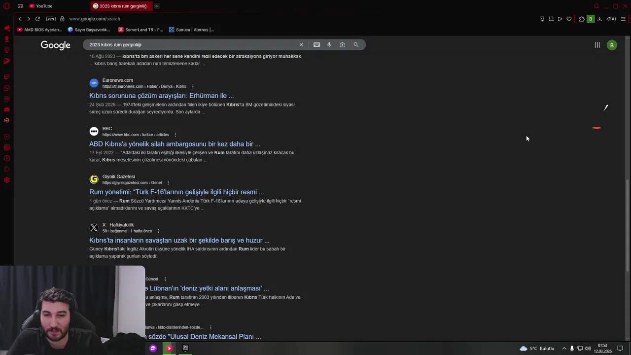This screenshot has width=631, height=355.
Task: Start voice search with microphone icon
Action: pyautogui.click(x=329, y=44)
